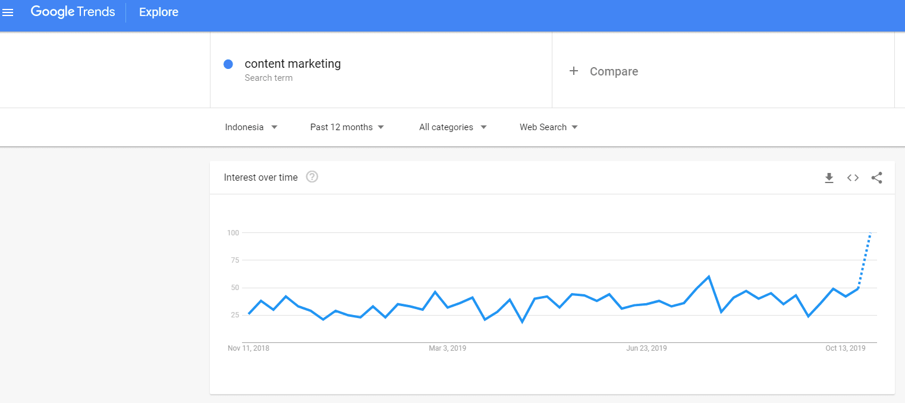Expand the All categories dropdown

click(x=452, y=127)
